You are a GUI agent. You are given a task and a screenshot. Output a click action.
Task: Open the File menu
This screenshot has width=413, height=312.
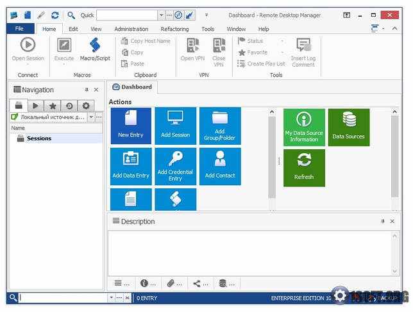point(19,28)
